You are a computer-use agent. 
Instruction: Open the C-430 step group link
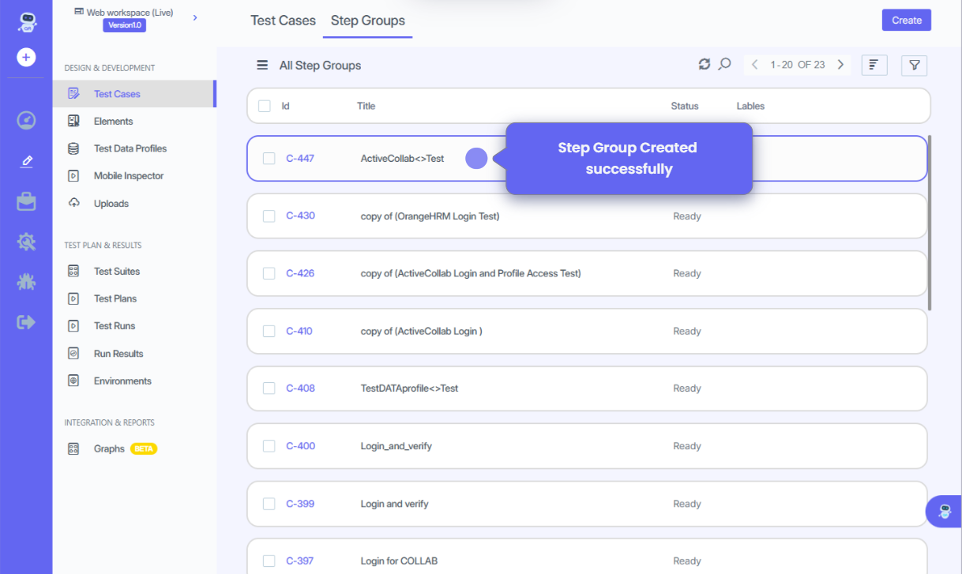[300, 216]
